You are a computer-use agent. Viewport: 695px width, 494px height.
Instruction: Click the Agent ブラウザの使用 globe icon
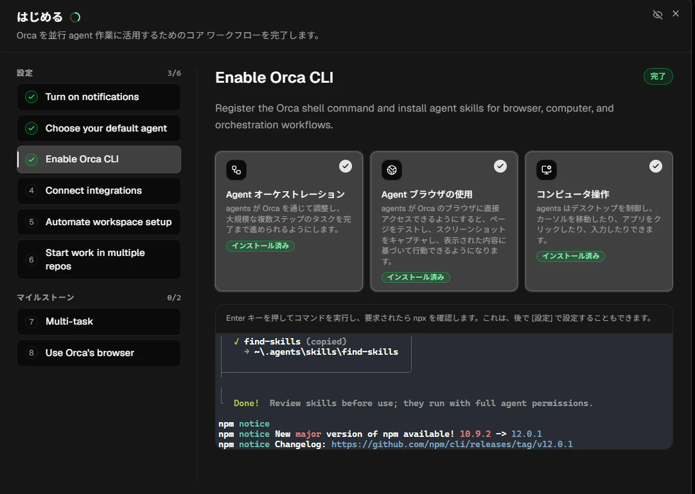click(392, 170)
